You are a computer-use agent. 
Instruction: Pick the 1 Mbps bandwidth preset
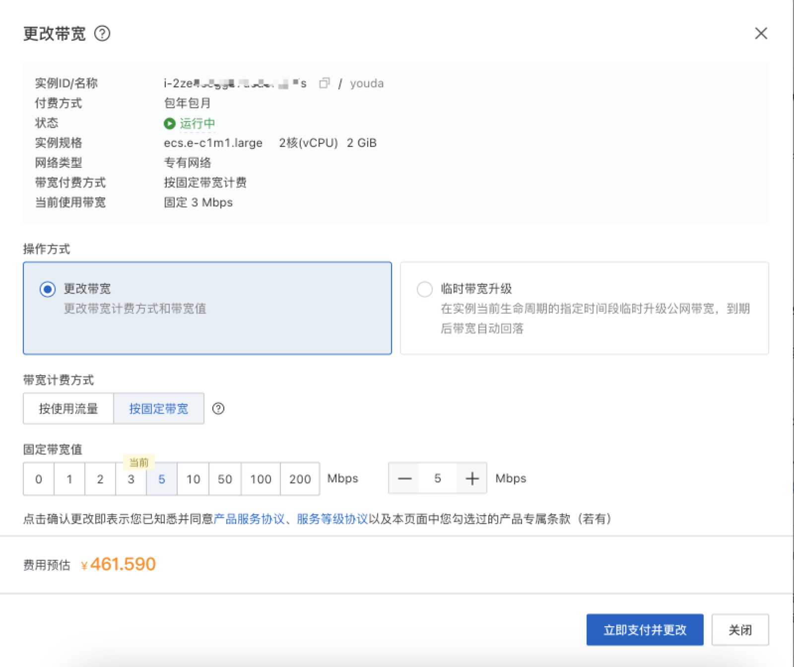coord(69,479)
